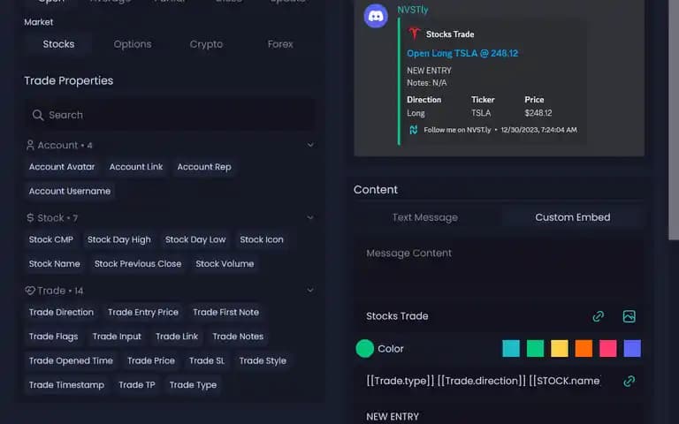
Task: Pick the cyan color swatch
Action: [x=511, y=349]
